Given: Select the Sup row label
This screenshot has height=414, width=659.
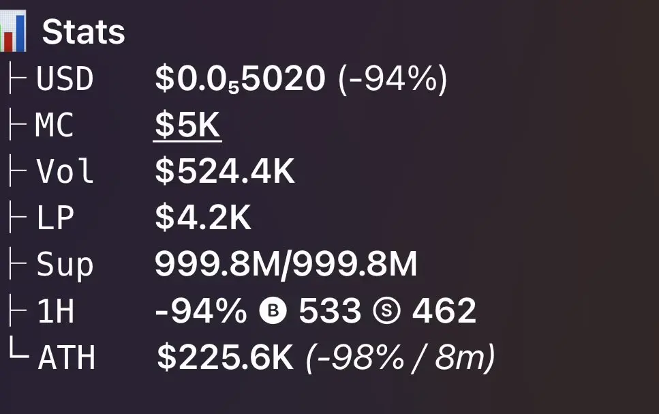Looking at the screenshot, I should (x=65, y=265).
